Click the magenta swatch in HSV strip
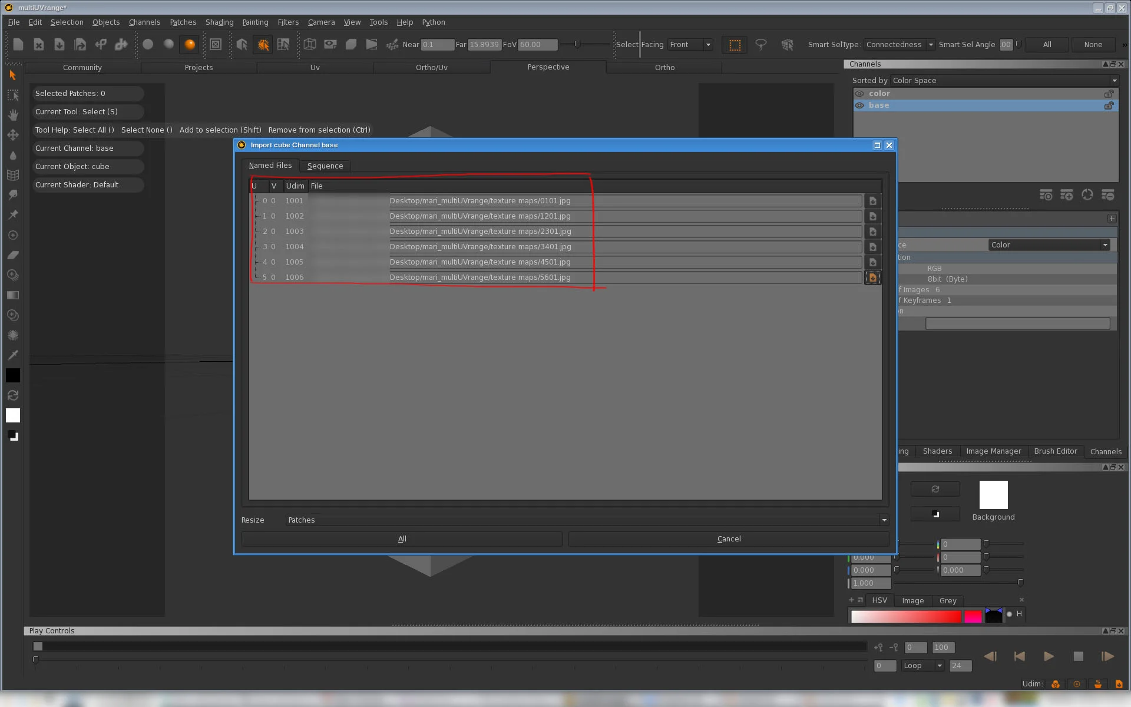This screenshot has width=1131, height=707. coord(973,616)
